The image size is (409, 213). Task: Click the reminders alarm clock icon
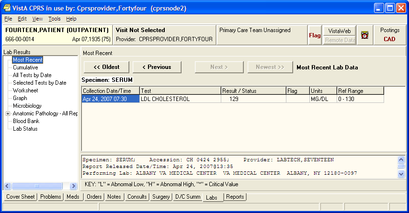pyautogui.click(x=364, y=35)
